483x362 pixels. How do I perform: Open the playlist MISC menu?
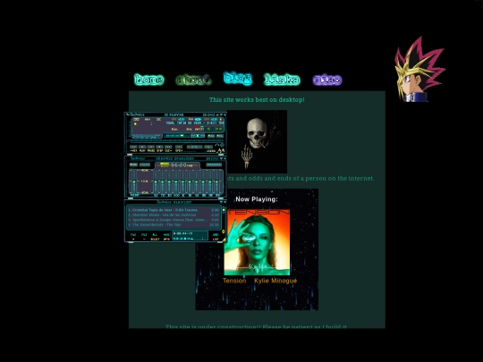[166, 237]
